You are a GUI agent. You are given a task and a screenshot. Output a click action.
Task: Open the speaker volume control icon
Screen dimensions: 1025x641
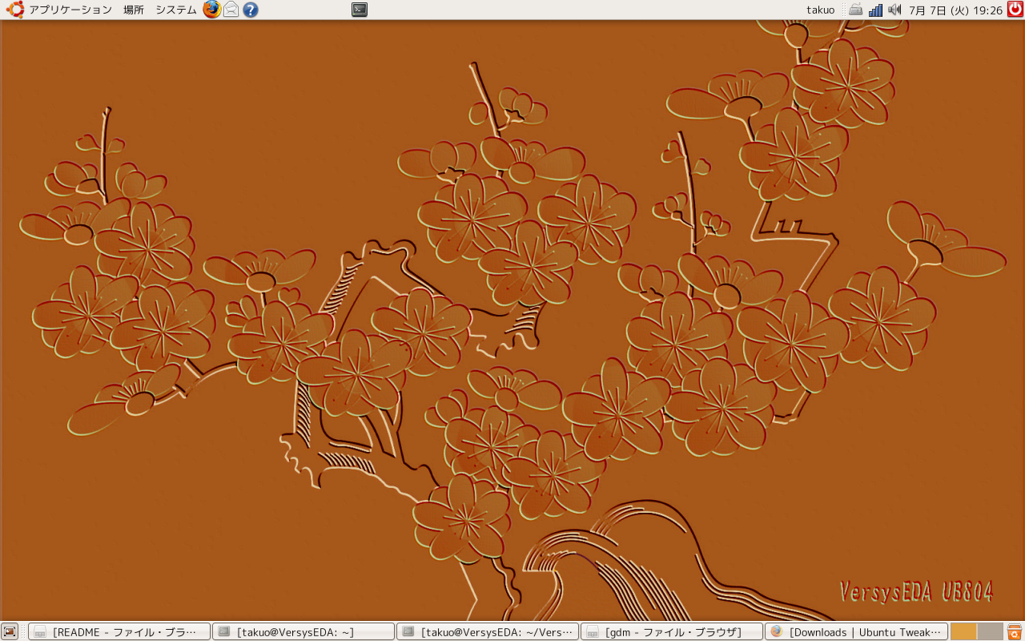coord(894,10)
